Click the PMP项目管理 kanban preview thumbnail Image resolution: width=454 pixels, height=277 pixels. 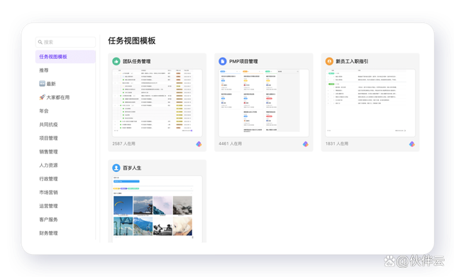tap(263, 103)
